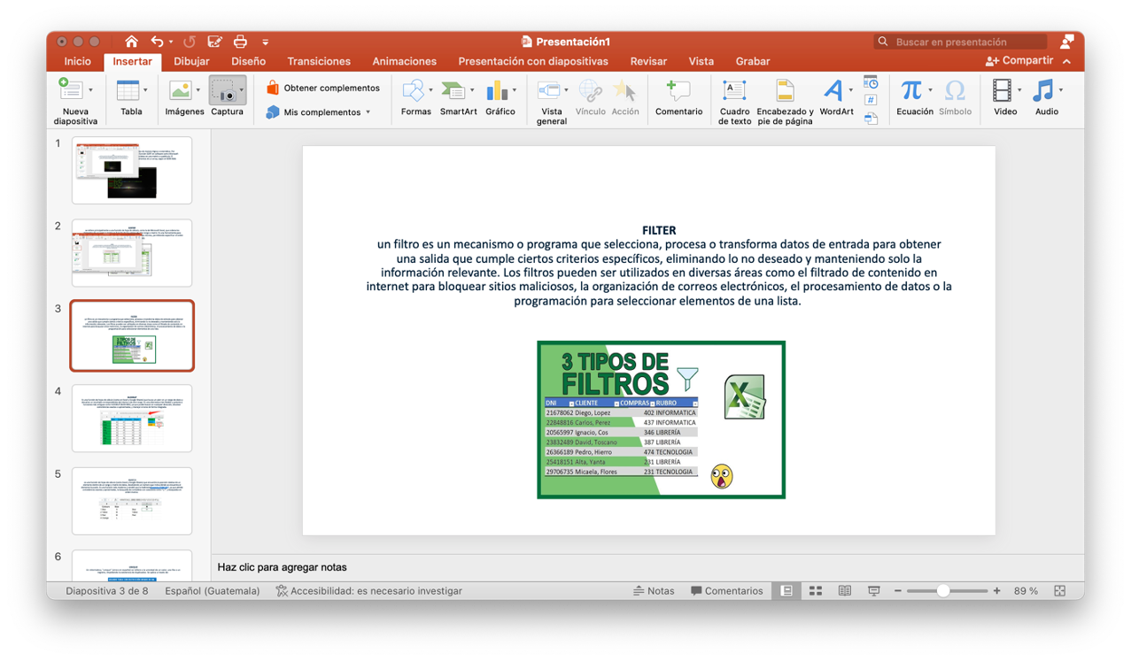
Task: Click the Audio music note icon
Action: 1043,91
